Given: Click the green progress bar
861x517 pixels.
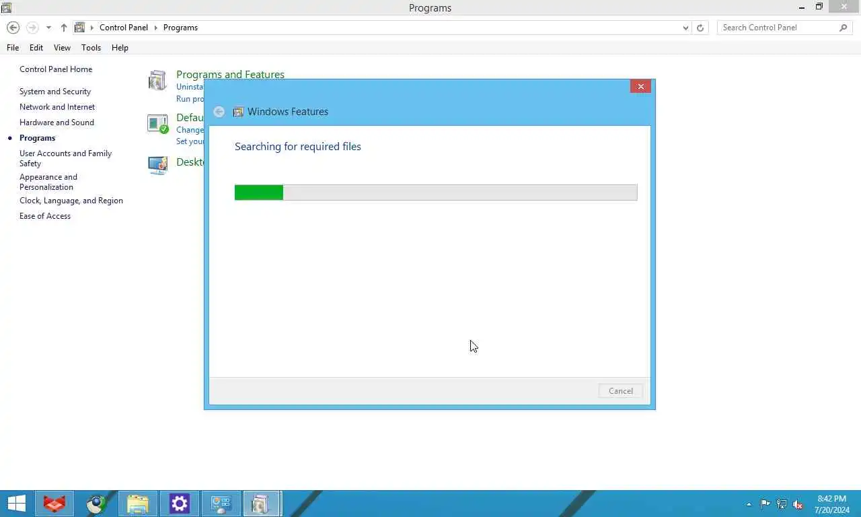Looking at the screenshot, I should (x=436, y=193).
